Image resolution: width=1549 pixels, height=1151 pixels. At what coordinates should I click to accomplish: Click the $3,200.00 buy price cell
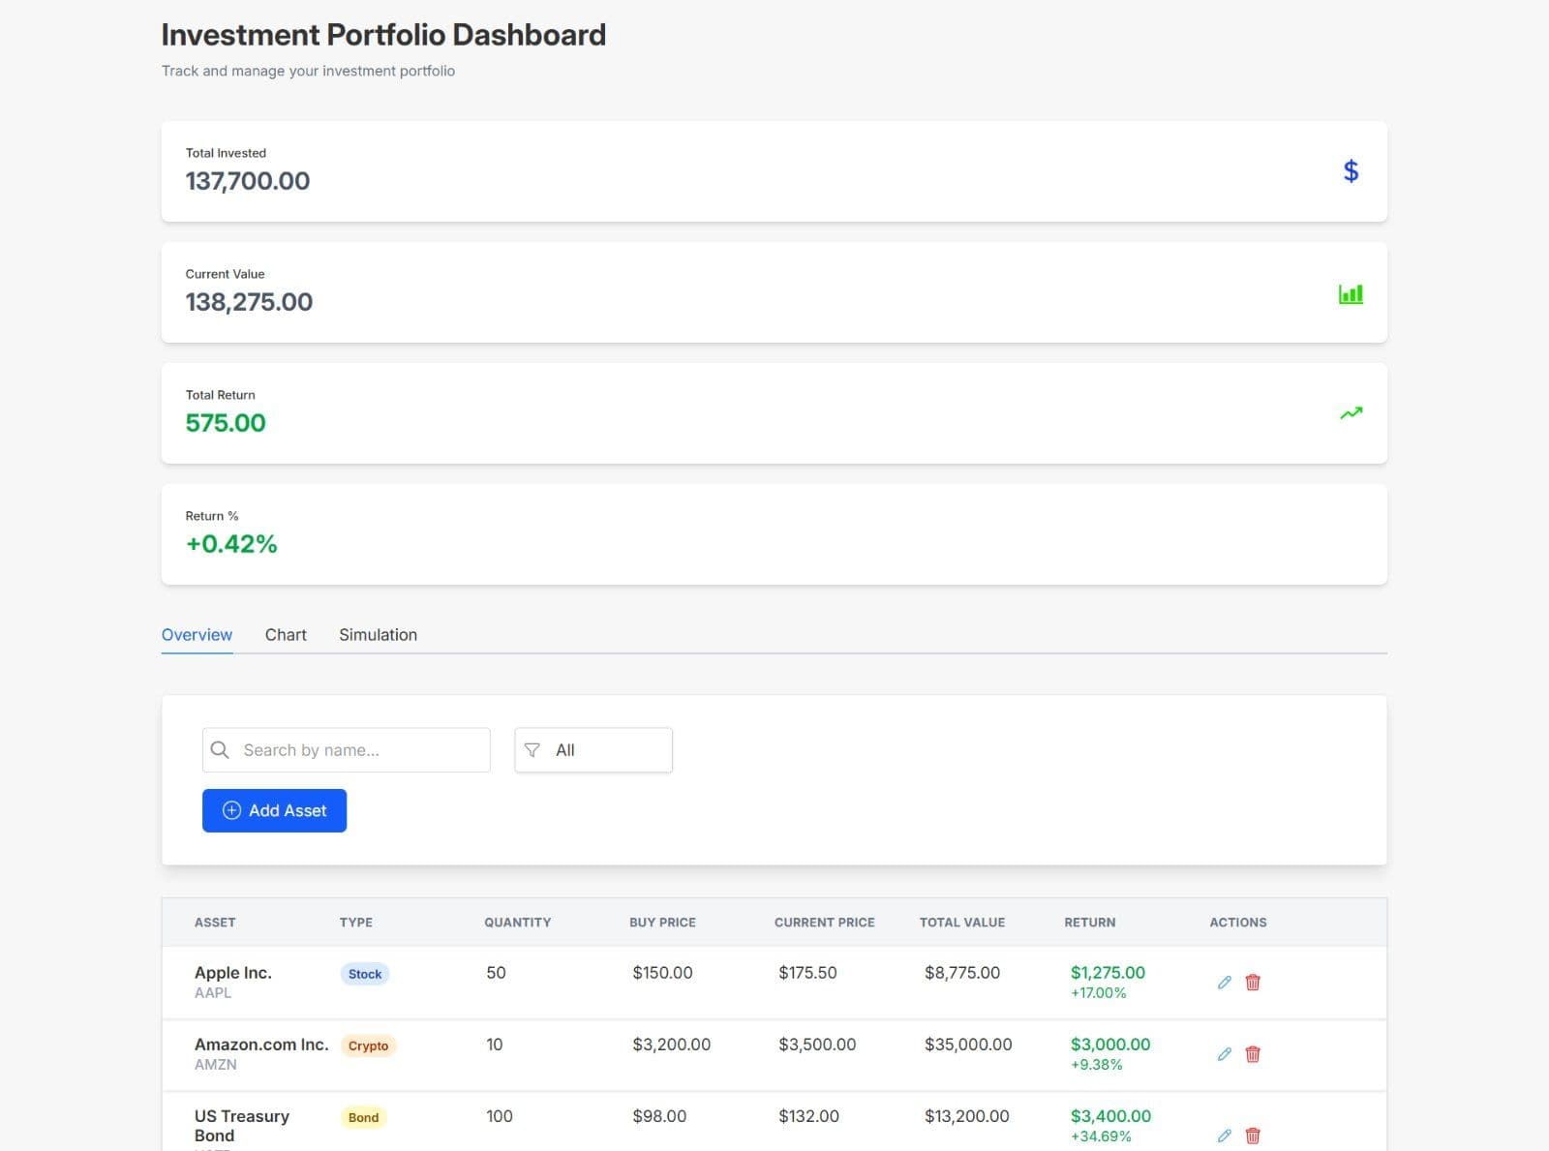click(x=671, y=1045)
